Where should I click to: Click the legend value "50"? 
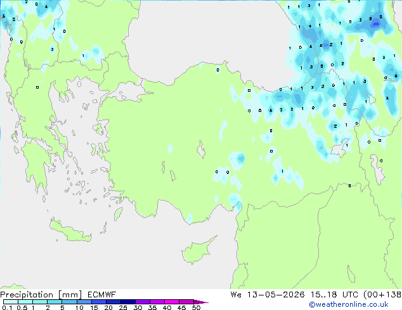tap(196, 307)
